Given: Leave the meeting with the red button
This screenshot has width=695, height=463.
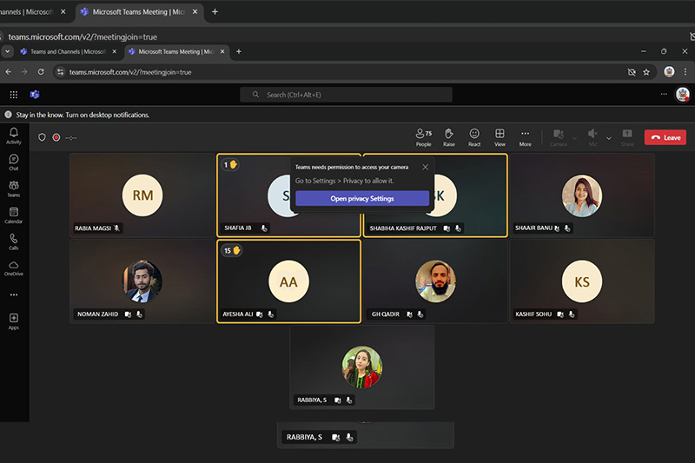Looking at the screenshot, I should [665, 137].
